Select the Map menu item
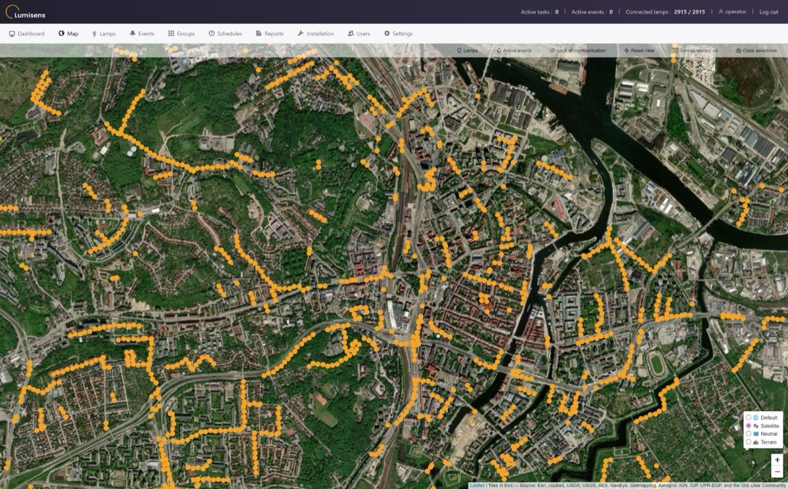This screenshot has width=788, height=489. [68, 33]
